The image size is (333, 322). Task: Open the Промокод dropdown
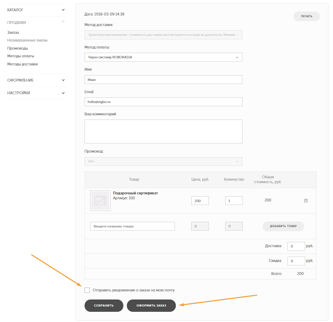coord(163,161)
